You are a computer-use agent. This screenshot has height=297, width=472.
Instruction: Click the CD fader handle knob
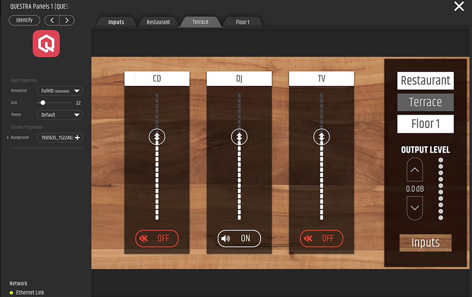tap(157, 137)
